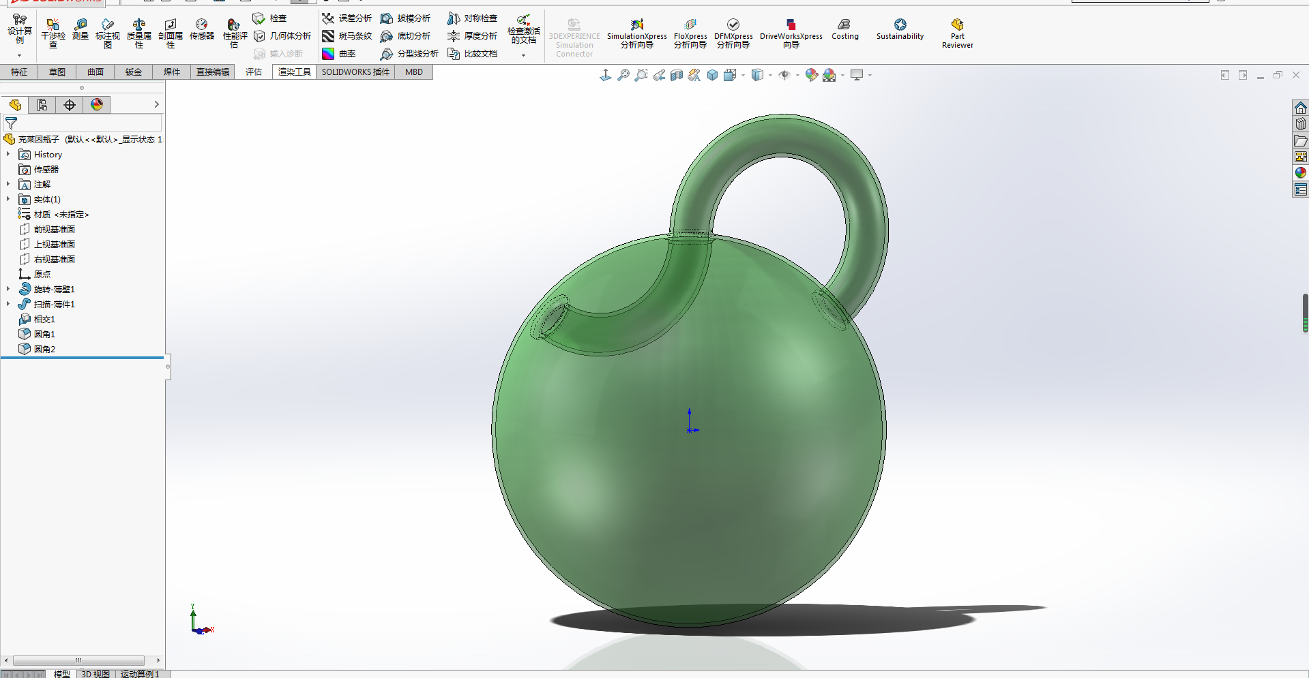Switch to the SOLIDWORKS 插件 tab
The height and width of the screenshot is (678, 1309).
pyautogui.click(x=355, y=72)
